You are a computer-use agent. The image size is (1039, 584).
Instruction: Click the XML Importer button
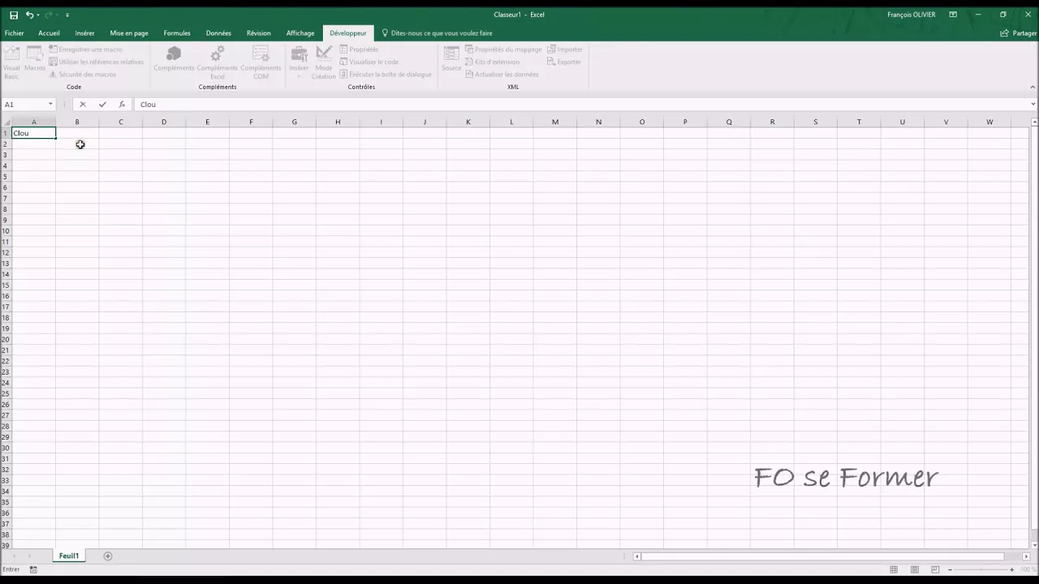coord(565,49)
